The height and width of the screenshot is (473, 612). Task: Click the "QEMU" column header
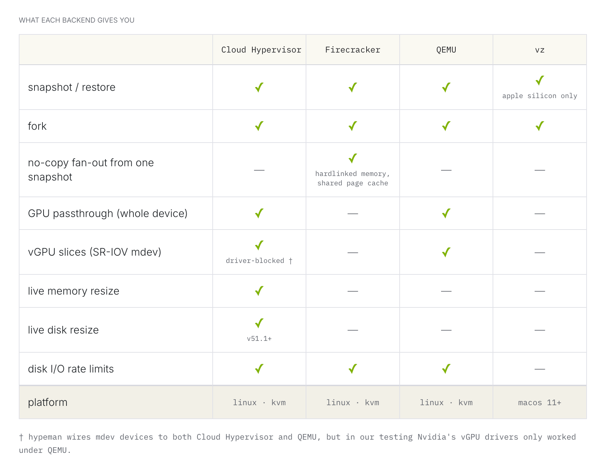446,50
